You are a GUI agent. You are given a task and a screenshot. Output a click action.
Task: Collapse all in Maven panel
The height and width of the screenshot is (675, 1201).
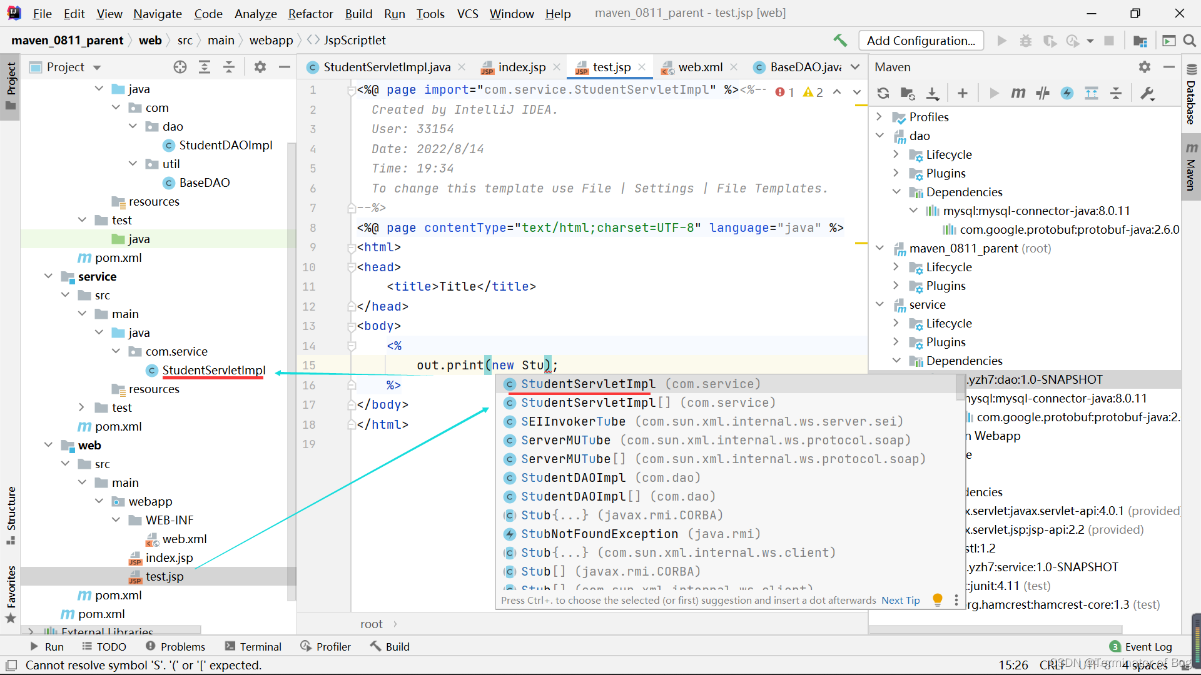coord(1116,93)
